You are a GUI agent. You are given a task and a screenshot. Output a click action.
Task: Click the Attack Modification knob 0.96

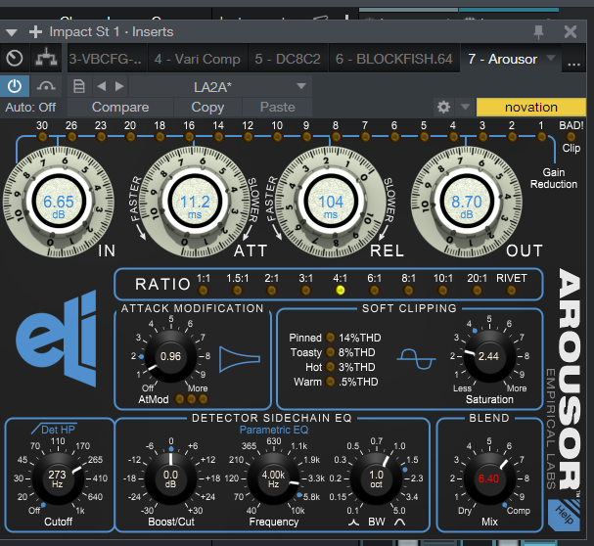click(x=170, y=356)
